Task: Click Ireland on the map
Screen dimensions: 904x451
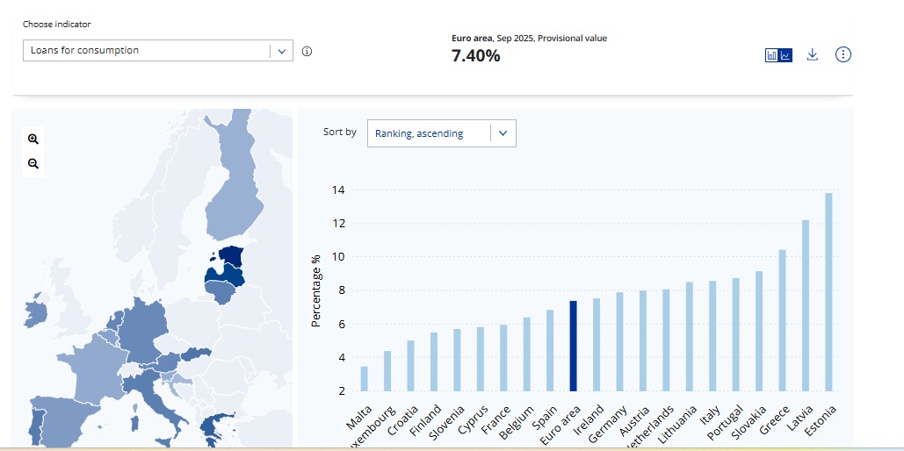Action: (x=35, y=313)
